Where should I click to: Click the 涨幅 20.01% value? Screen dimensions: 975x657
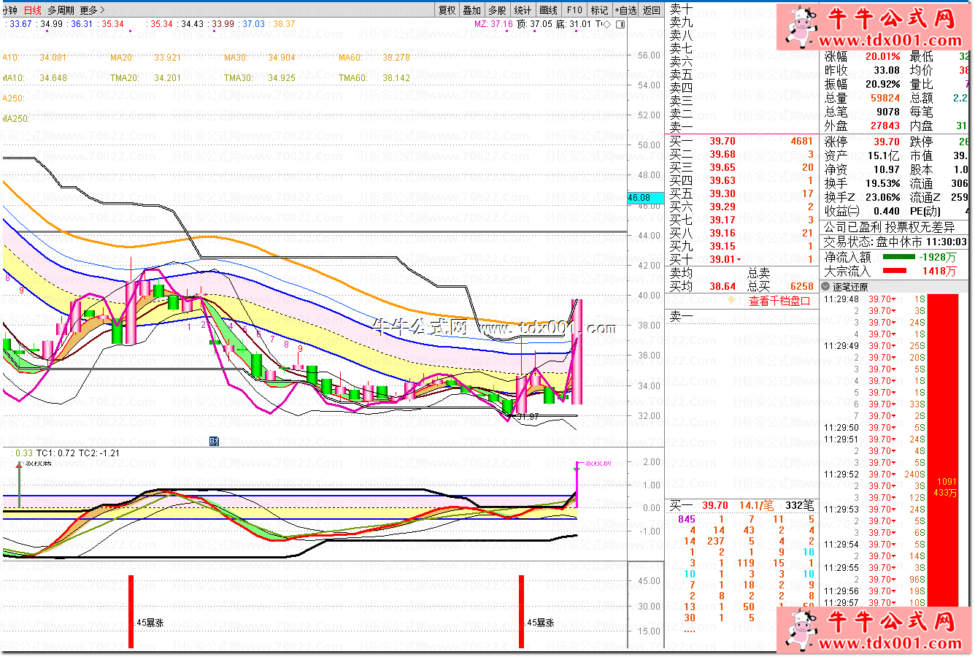pos(883,57)
